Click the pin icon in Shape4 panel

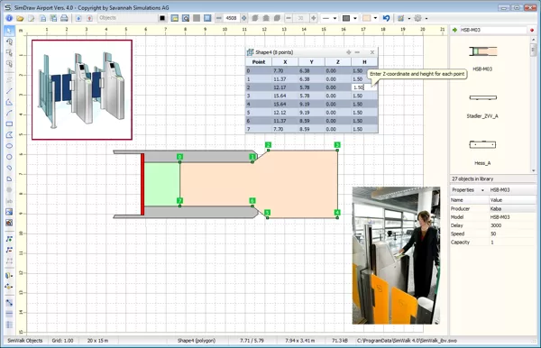(348, 52)
